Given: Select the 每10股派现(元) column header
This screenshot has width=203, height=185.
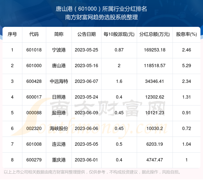Looking at the screenshot, I should tap(119, 34).
